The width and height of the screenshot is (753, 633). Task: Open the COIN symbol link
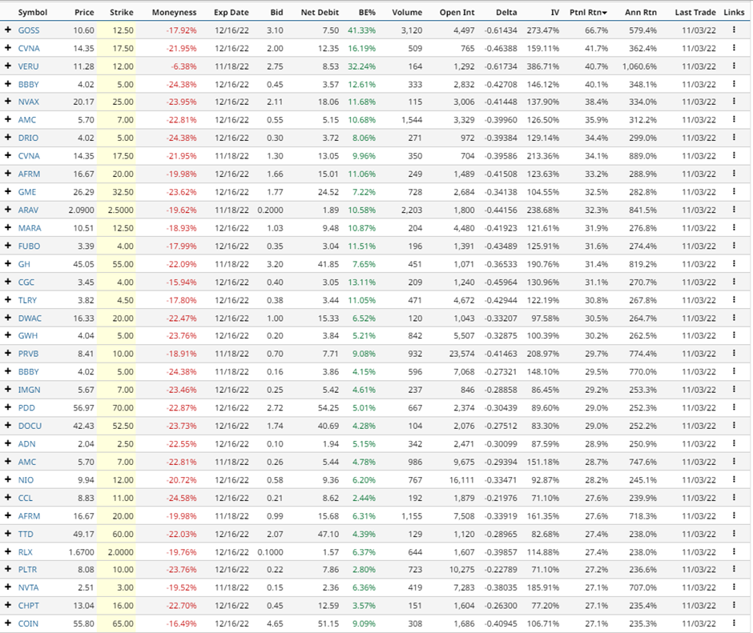coord(28,623)
